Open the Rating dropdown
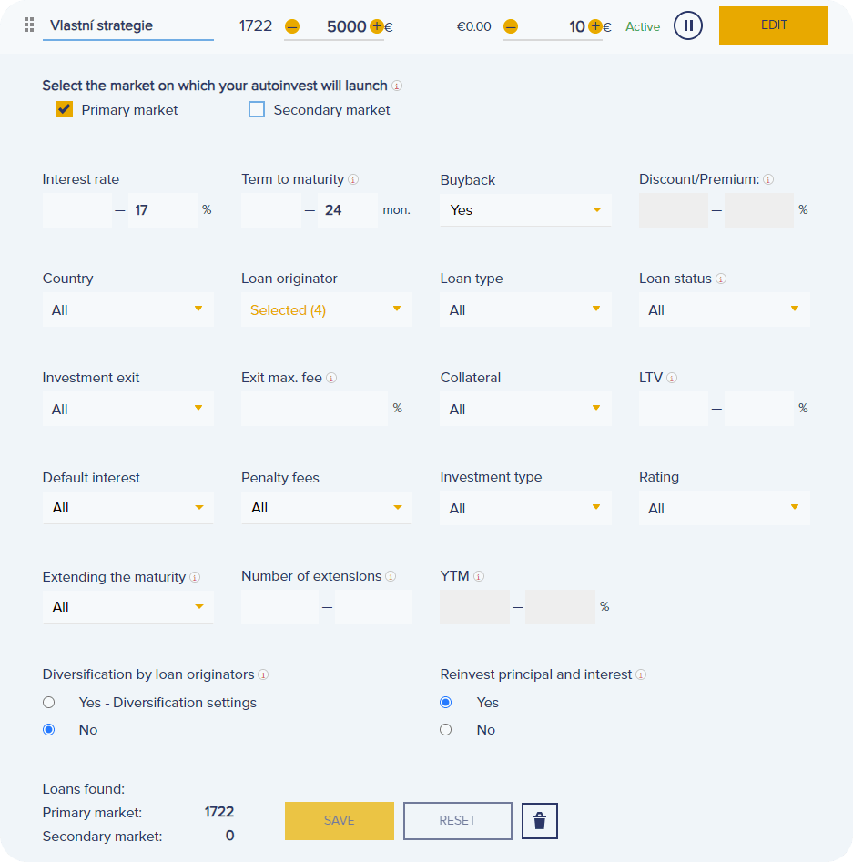The image size is (853, 862). (724, 508)
